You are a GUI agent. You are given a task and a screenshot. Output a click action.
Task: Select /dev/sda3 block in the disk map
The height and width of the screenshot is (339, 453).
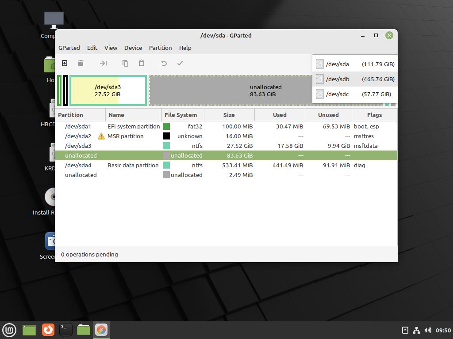(x=107, y=90)
